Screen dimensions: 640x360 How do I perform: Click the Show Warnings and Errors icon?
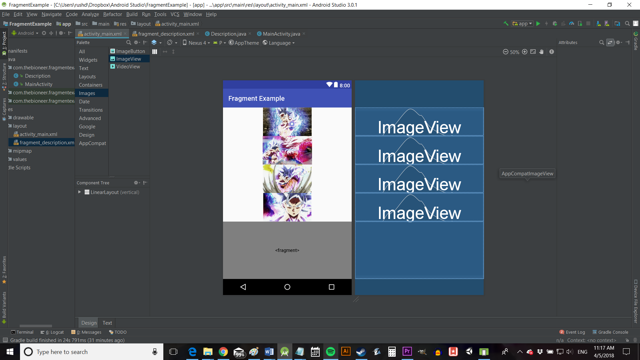tap(552, 52)
